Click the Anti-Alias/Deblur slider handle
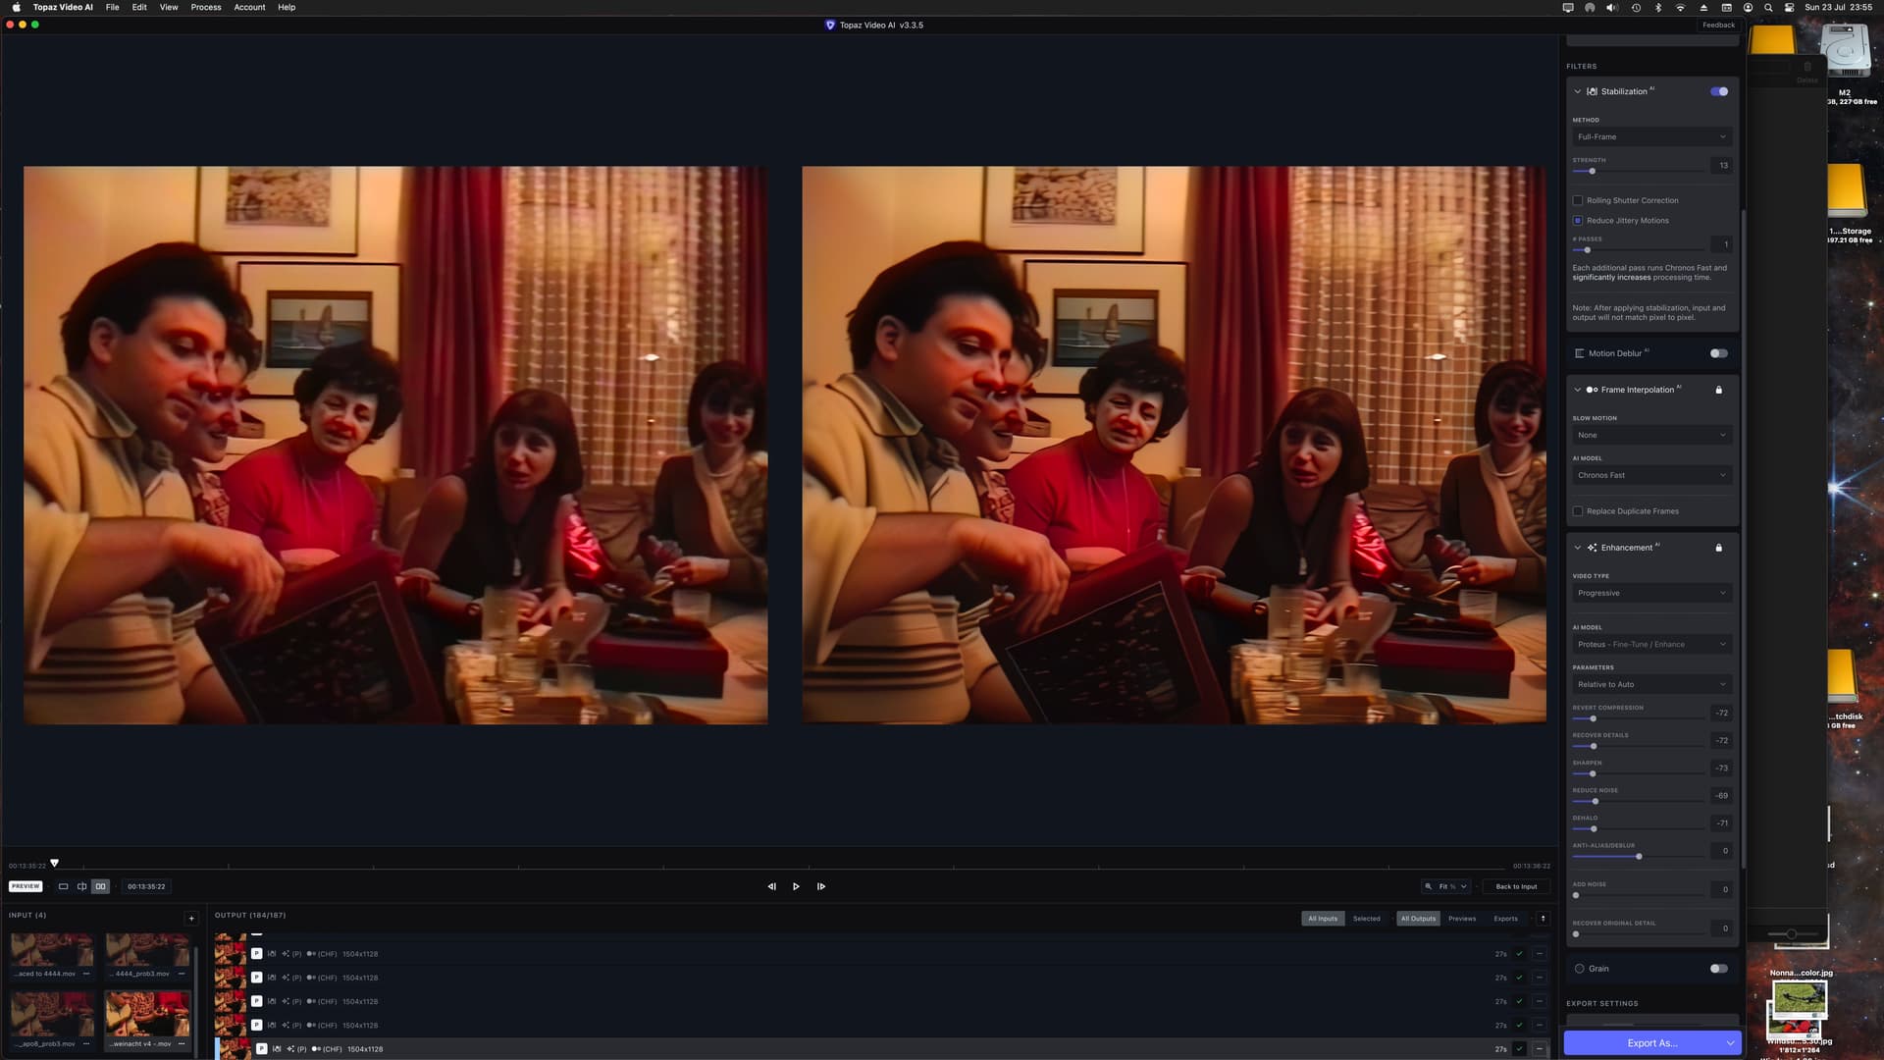This screenshot has height=1060, width=1884. 1639,857
